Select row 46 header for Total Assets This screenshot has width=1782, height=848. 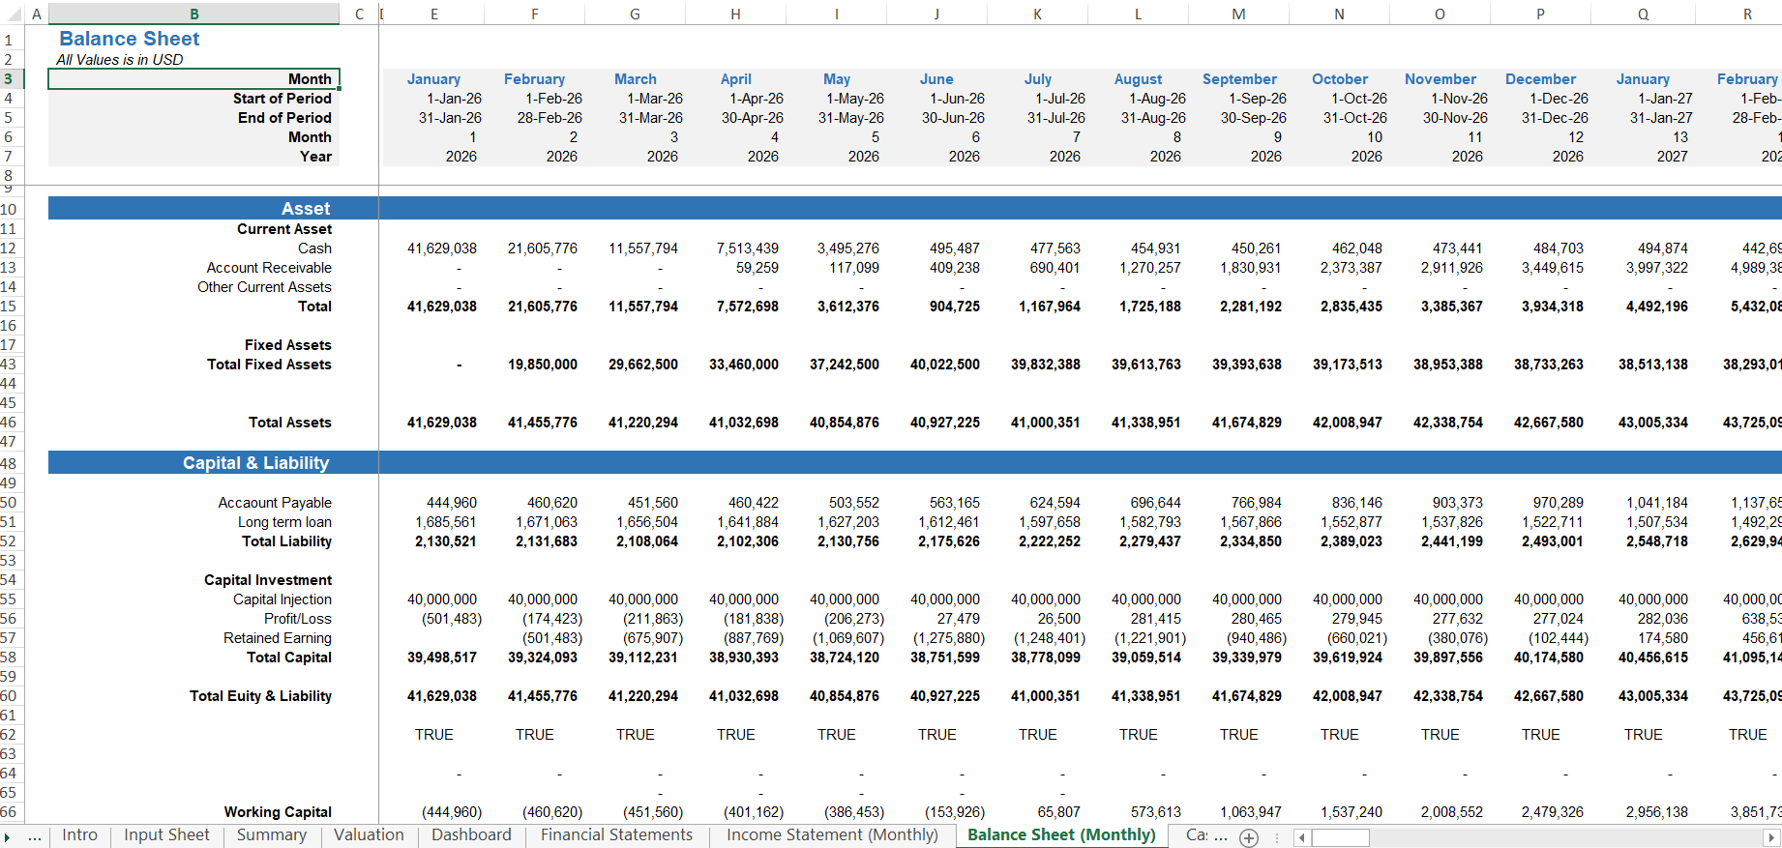tap(9, 422)
